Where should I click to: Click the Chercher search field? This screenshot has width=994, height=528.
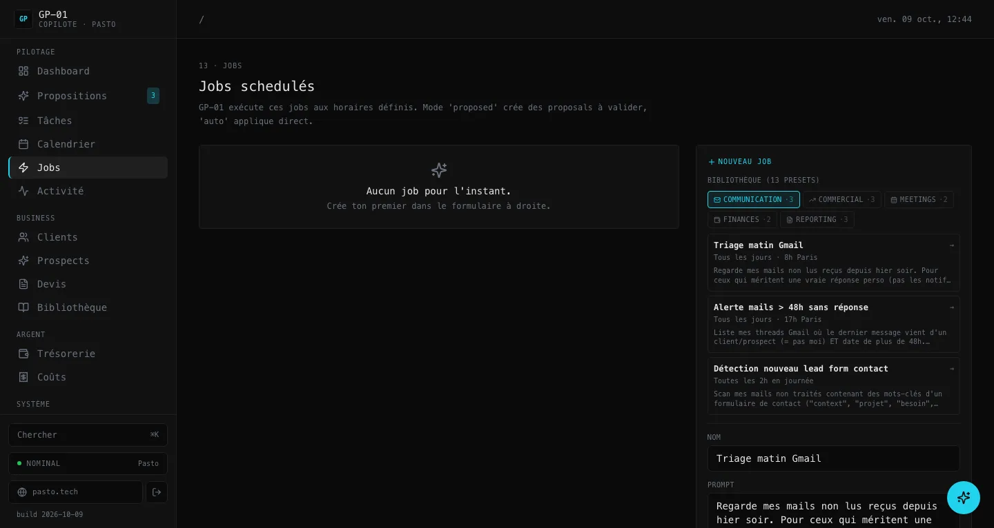point(88,435)
